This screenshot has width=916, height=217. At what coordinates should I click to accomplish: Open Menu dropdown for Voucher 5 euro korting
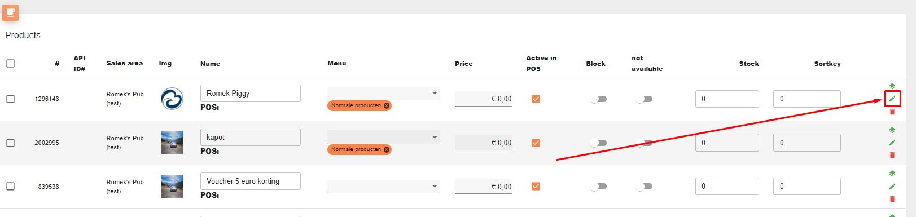pos(384,187)
